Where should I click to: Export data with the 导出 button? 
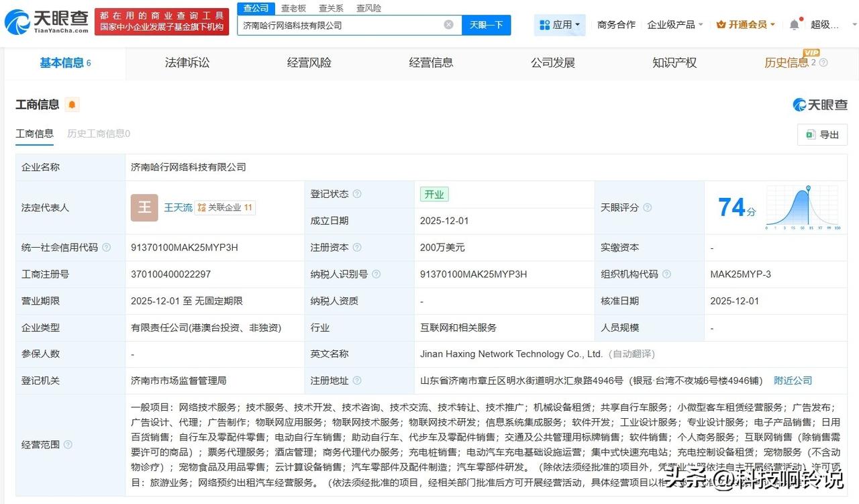pos(822,135)
